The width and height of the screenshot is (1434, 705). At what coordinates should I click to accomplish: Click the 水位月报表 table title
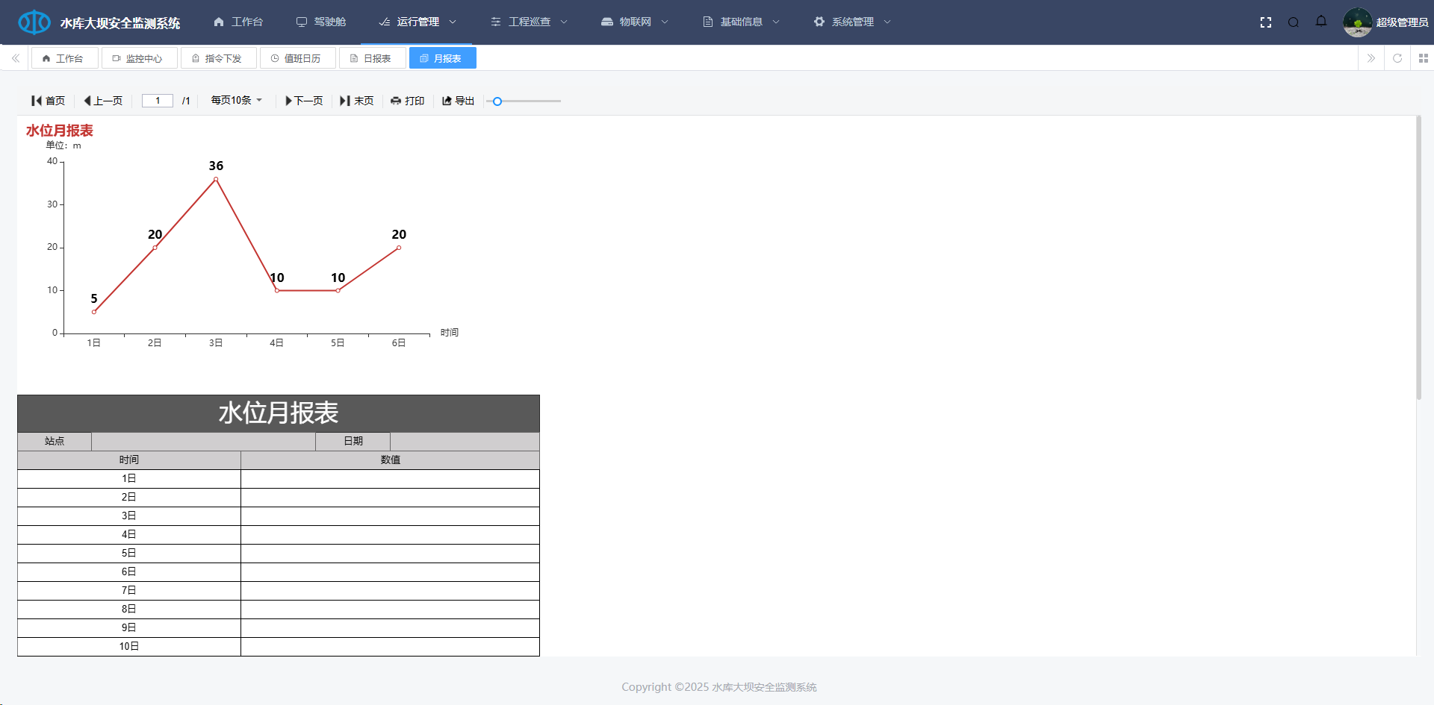pos(279,413)
